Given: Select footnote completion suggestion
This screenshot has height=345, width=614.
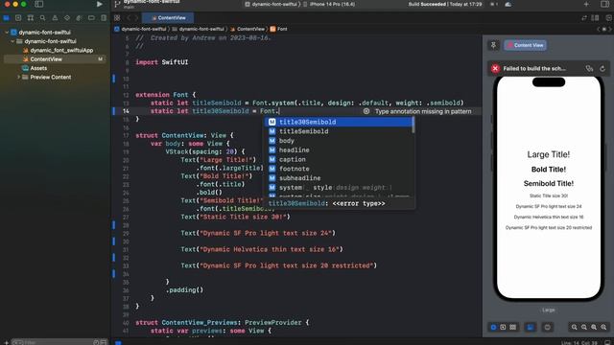Looking at the screenshot, I should [339, 169].
